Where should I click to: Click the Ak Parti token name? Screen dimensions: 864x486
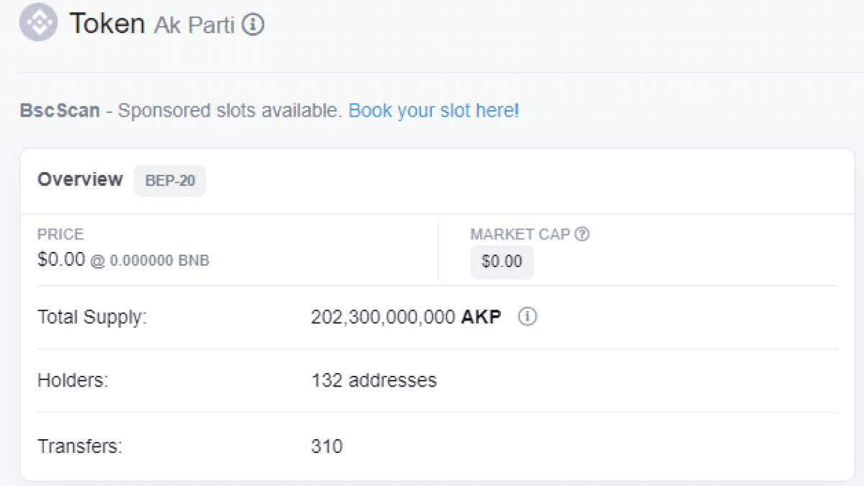click(x=194, y=25)
